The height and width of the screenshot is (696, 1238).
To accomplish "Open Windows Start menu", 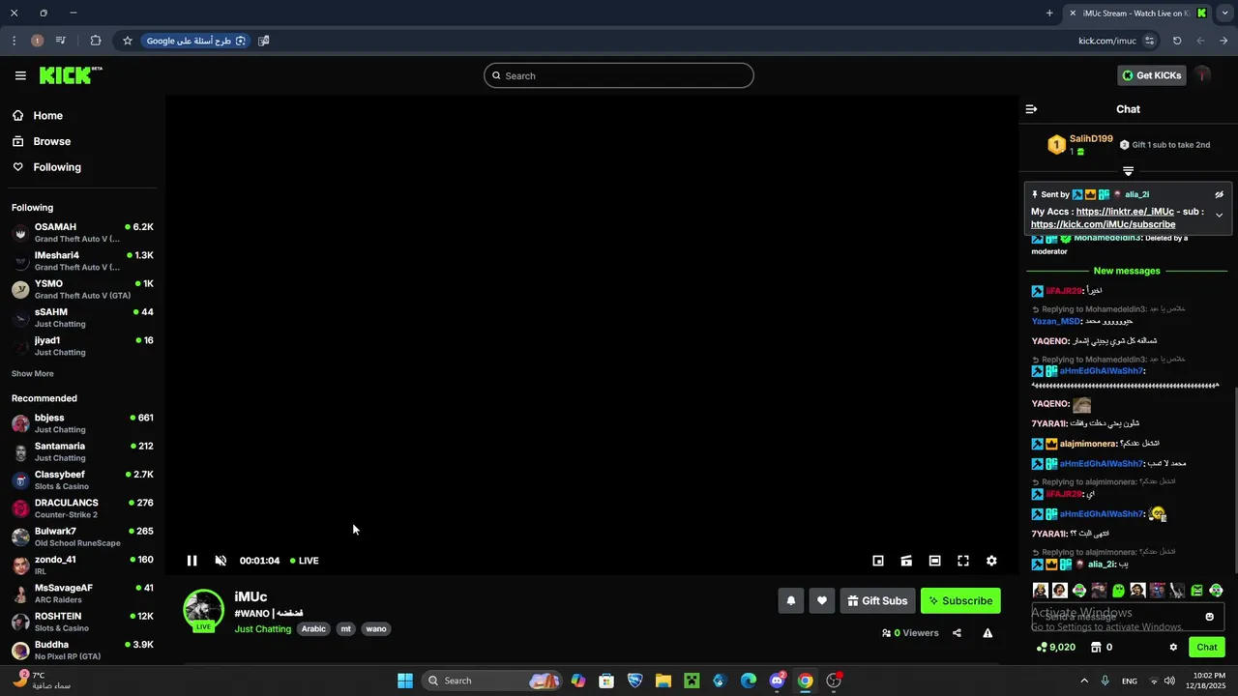I will [x=405, y=681].
